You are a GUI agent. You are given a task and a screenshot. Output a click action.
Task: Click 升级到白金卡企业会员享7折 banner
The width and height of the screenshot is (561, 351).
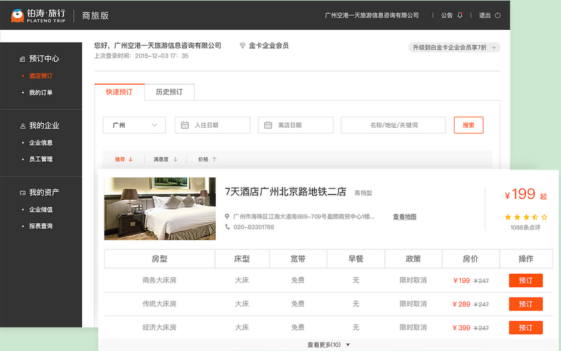(454, 47)
